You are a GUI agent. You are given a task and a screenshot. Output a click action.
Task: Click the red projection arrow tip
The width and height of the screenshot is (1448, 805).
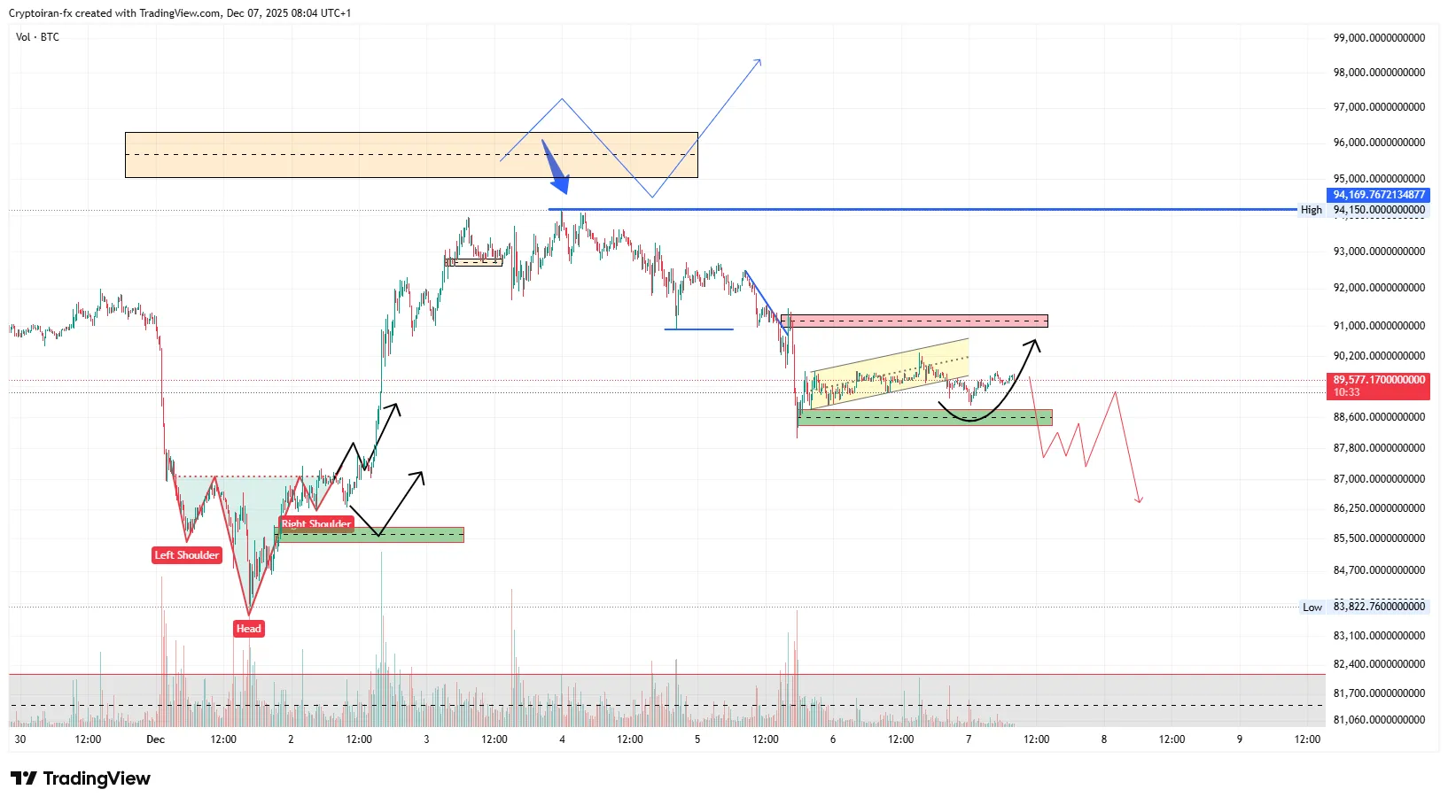[1139, 501]
